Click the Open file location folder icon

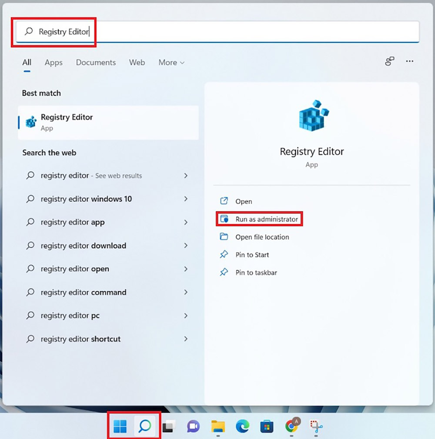224,236
